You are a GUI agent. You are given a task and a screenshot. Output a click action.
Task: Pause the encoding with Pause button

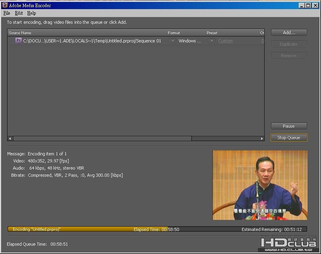coord(289,126)
